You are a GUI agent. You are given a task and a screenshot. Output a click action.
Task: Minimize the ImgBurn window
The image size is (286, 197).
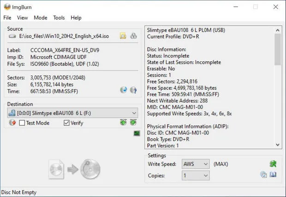[236, 7]
